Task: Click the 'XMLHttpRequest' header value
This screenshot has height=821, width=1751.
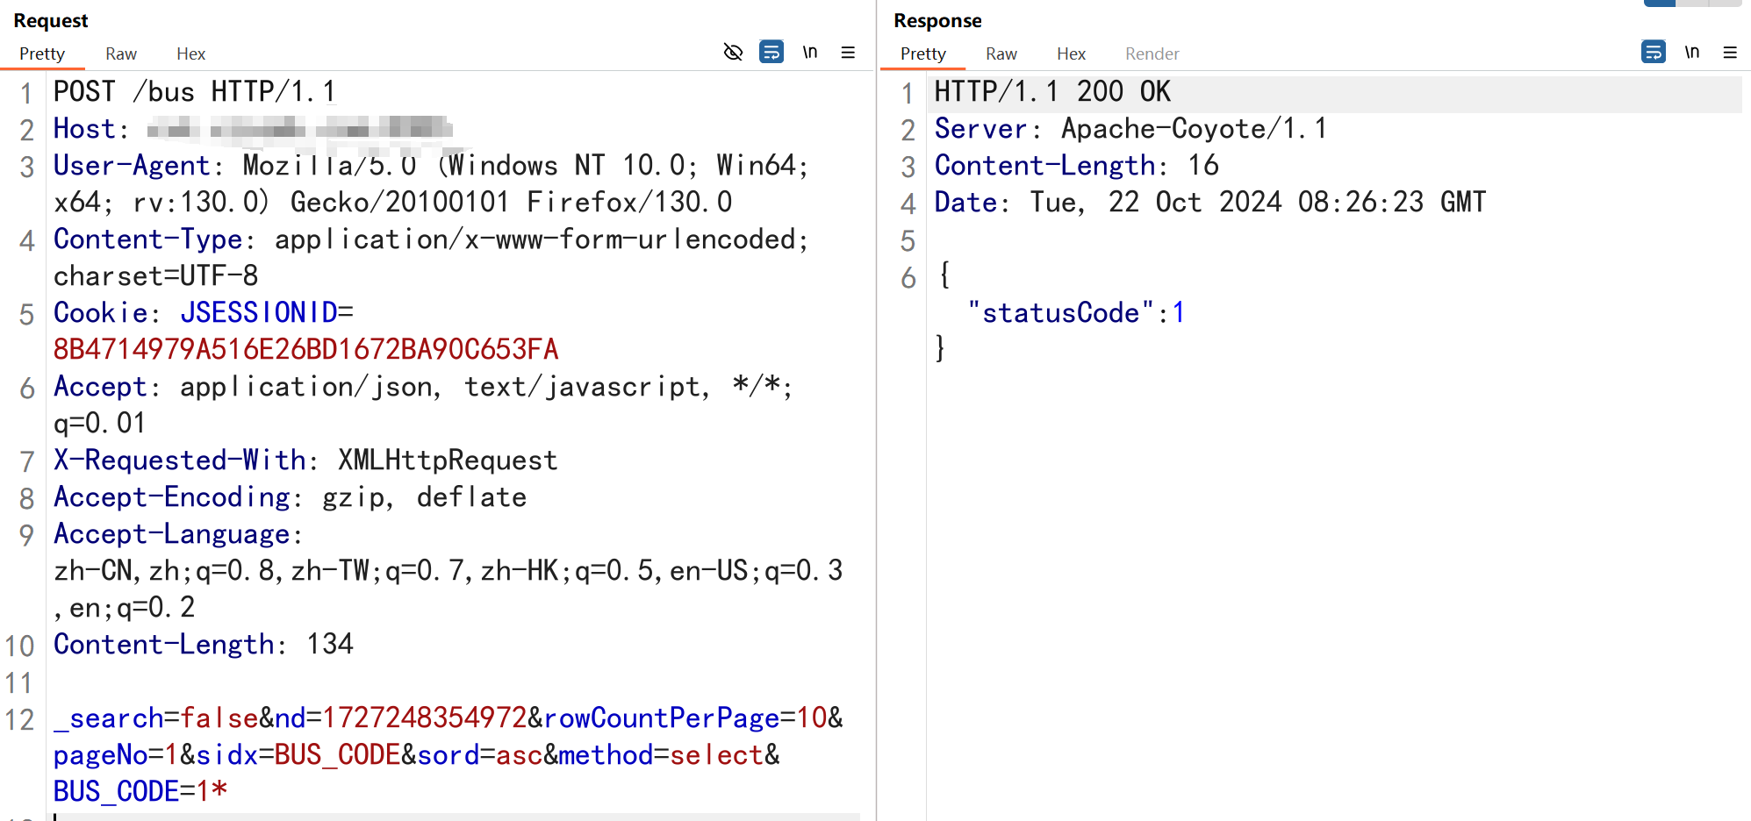Action: [448, 460]
